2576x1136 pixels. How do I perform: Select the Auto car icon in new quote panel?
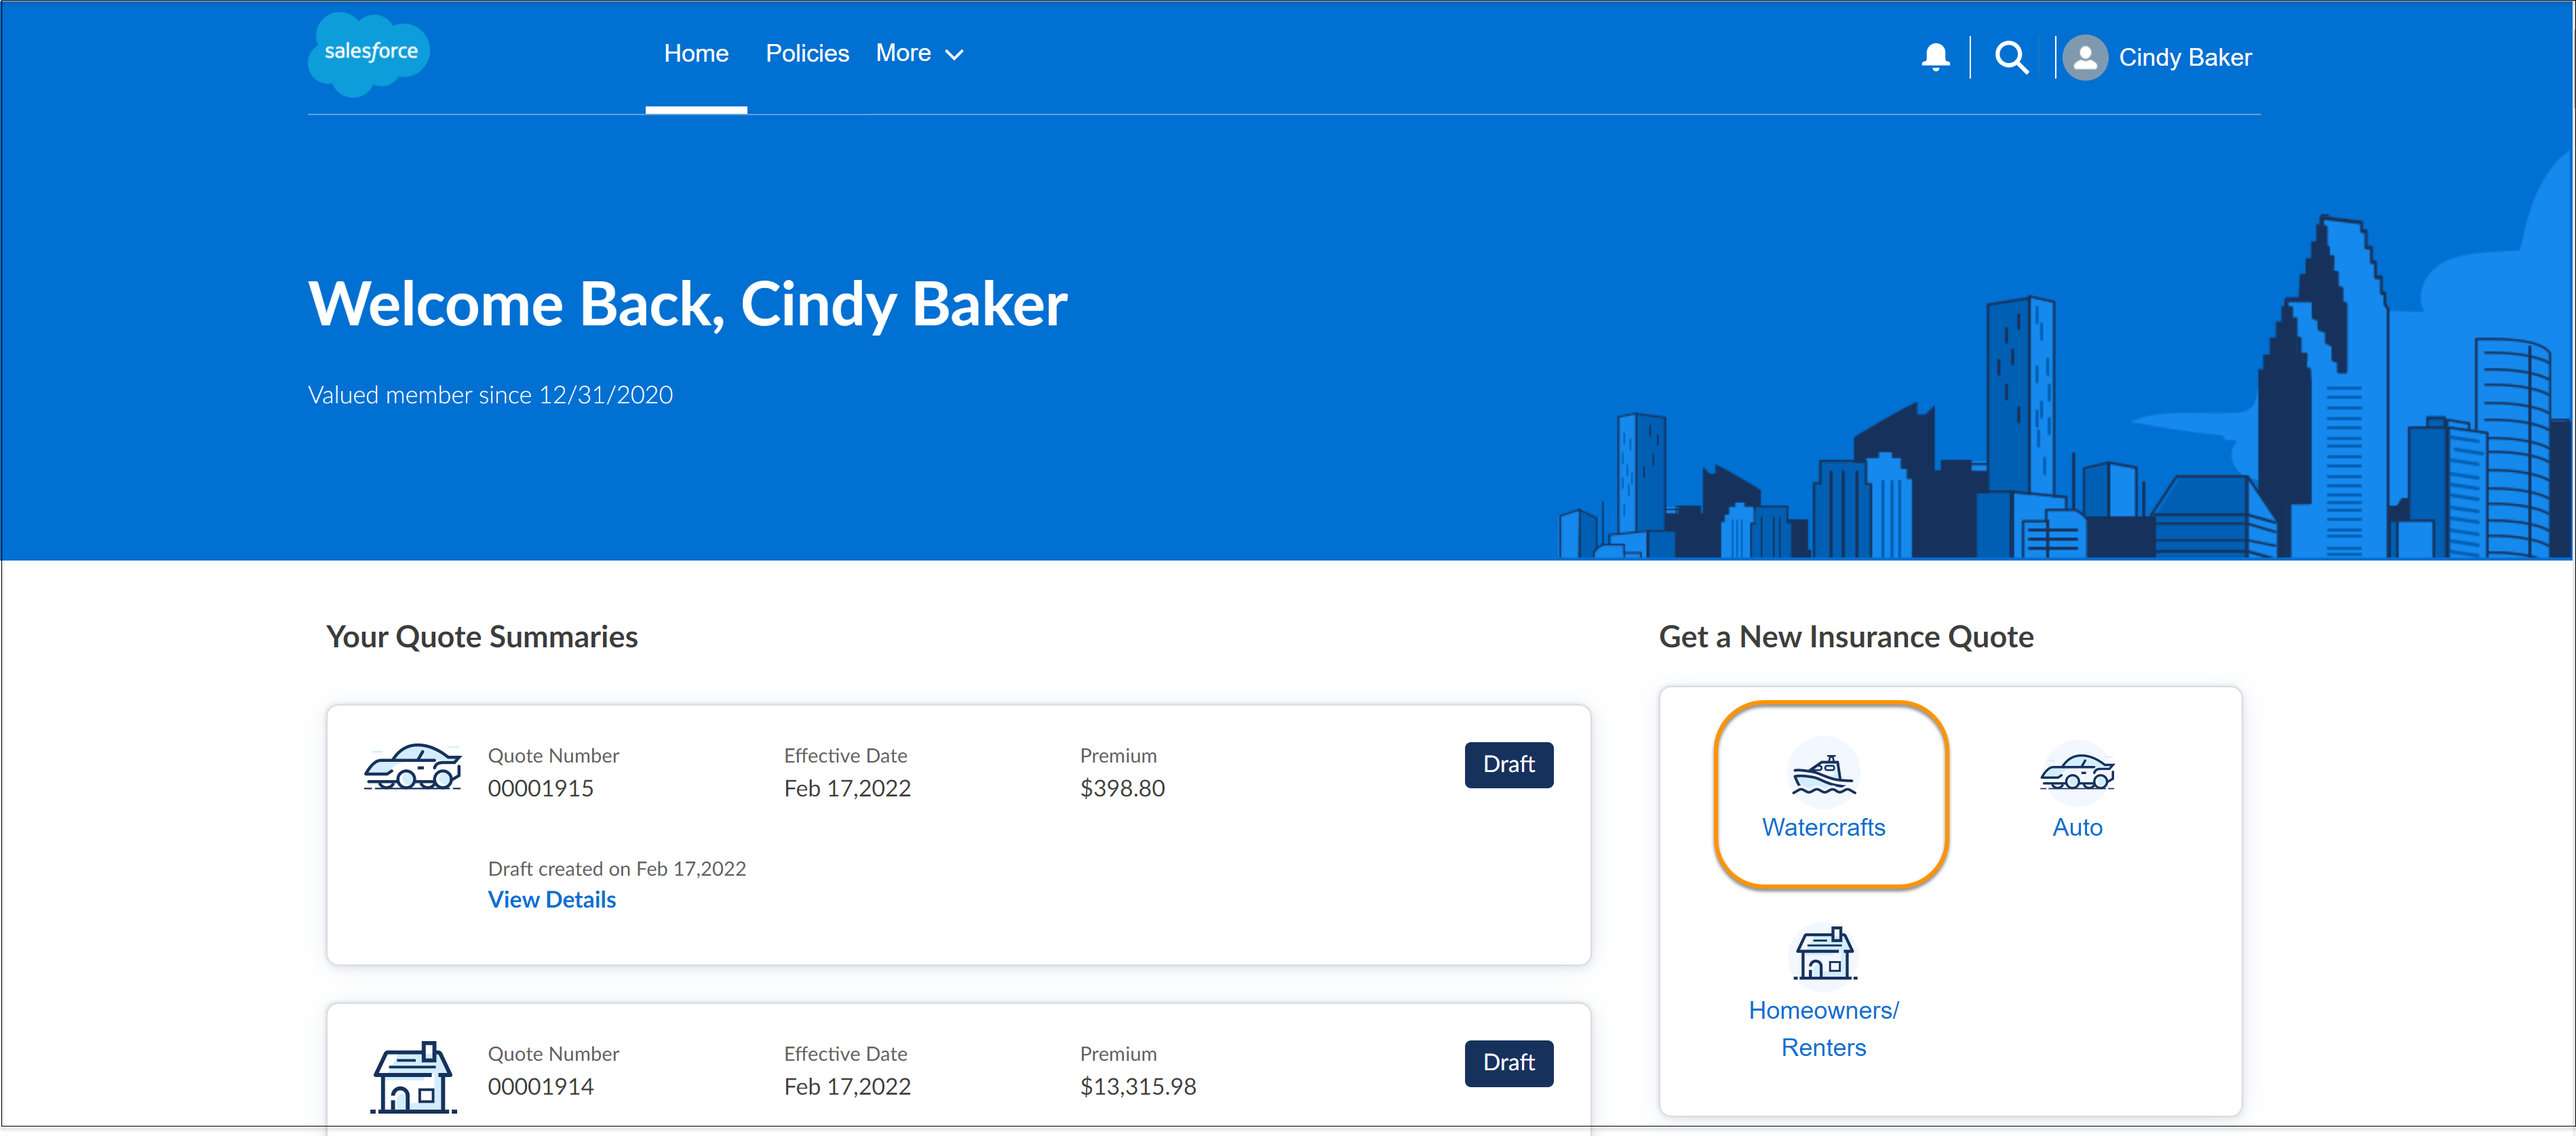[x=2077, y=773]
